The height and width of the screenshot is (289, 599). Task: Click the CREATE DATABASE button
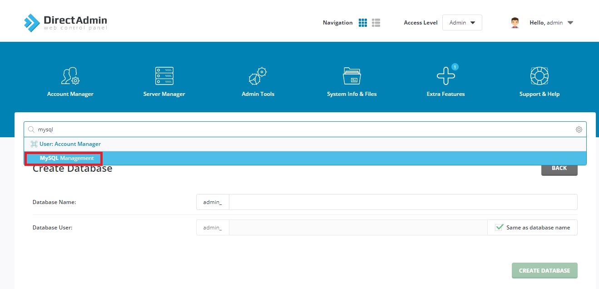[545, 270]
